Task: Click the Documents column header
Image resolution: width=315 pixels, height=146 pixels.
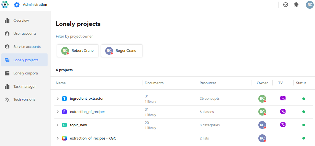Action: point(154,83)
